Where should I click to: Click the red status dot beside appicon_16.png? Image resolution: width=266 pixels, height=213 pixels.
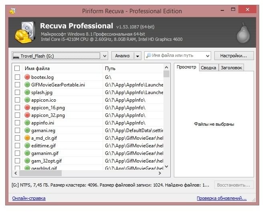[27, 107]
